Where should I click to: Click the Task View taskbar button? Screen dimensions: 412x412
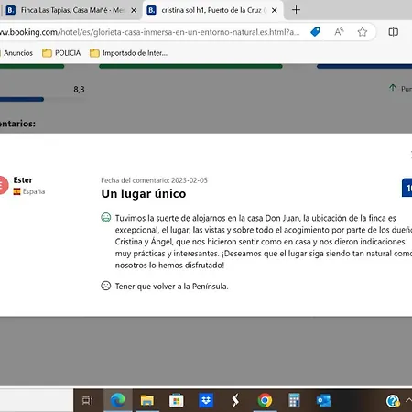tap(88, 400)
